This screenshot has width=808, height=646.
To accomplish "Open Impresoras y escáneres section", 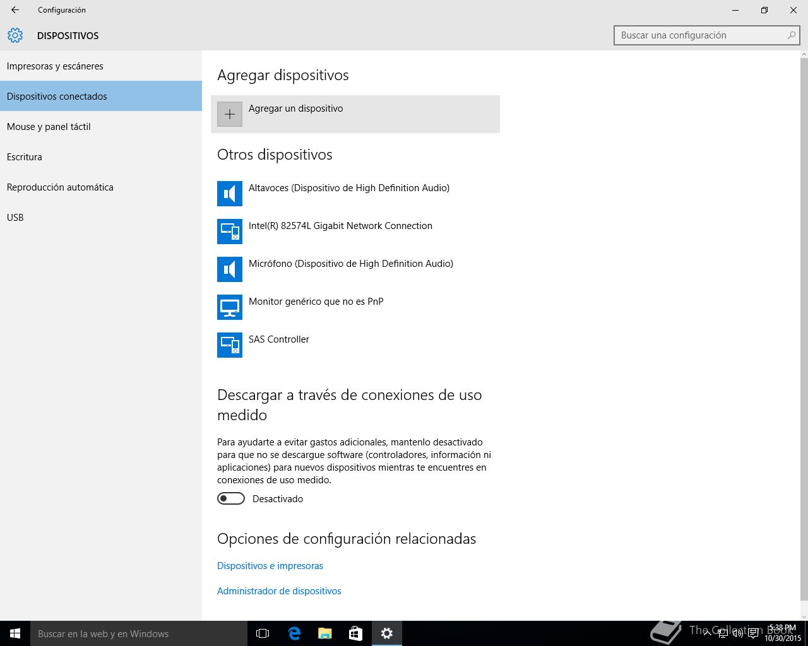I will 55,66.
